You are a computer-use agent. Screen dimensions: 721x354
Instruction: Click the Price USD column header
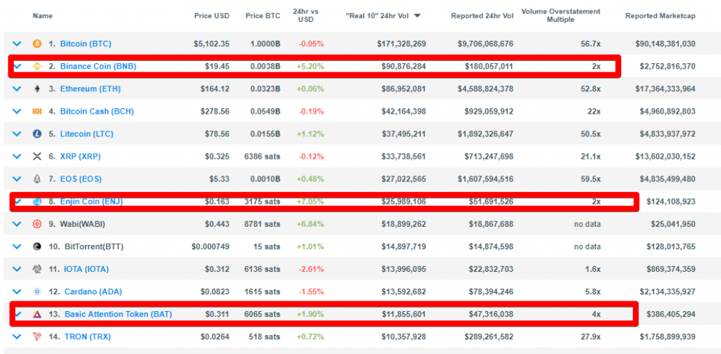(x=211, y=15)
